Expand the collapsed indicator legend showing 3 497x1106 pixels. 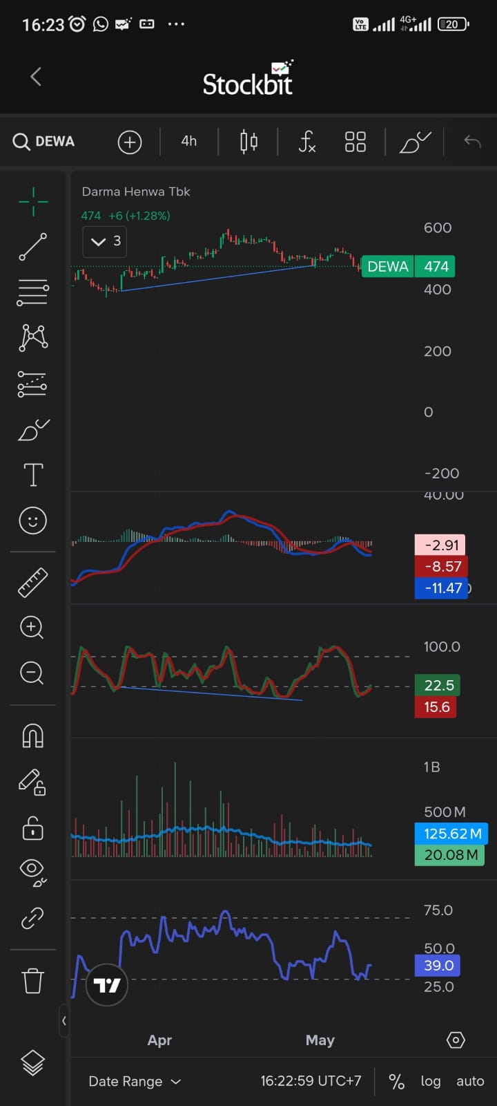(x=106, y=241)
